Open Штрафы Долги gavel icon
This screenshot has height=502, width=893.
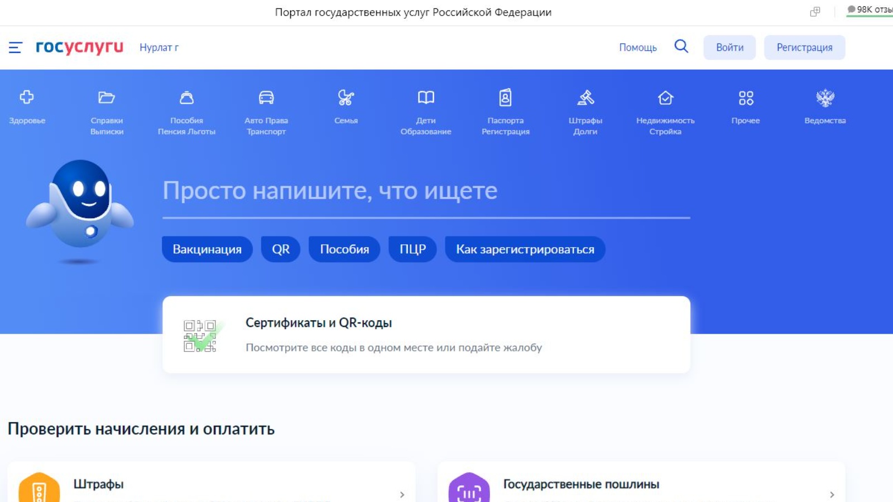click(x=585, y=98)
